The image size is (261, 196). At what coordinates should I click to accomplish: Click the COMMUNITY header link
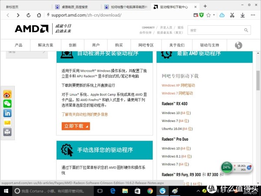[148, 27]
